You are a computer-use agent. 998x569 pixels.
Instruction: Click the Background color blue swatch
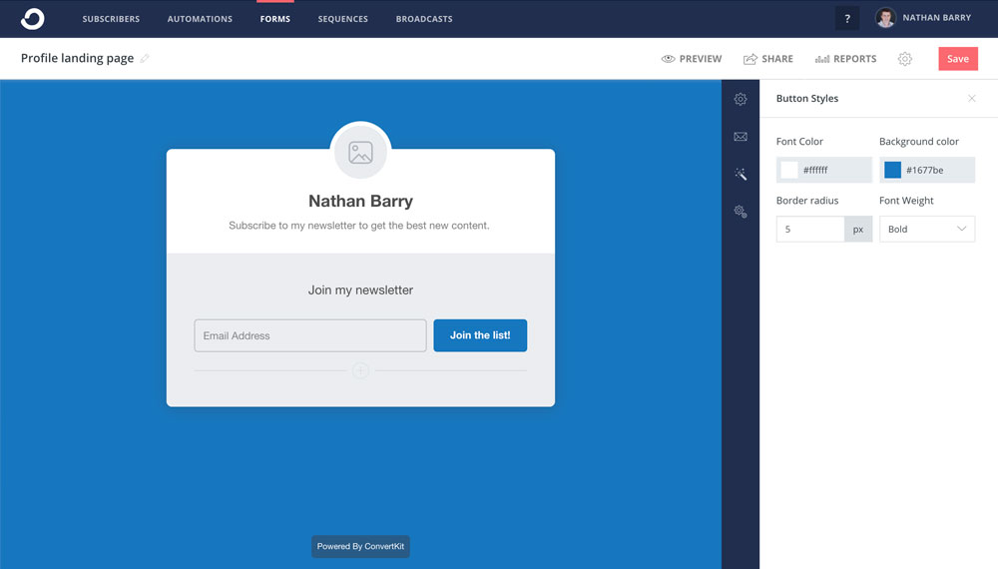[892, 170]
